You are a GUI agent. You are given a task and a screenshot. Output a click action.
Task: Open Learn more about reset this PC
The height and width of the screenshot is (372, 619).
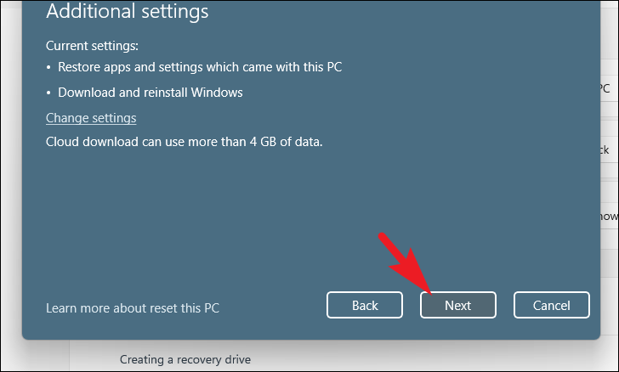point(133,308)
